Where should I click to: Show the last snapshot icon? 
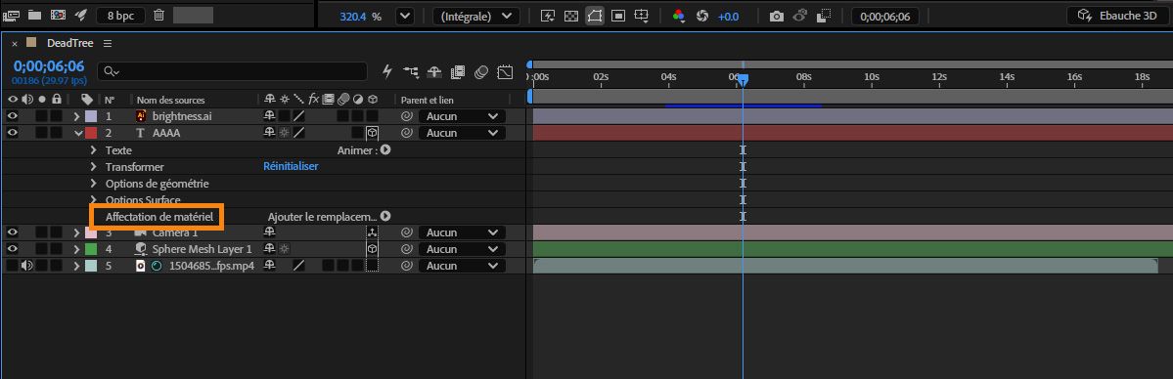pos(799,16)
